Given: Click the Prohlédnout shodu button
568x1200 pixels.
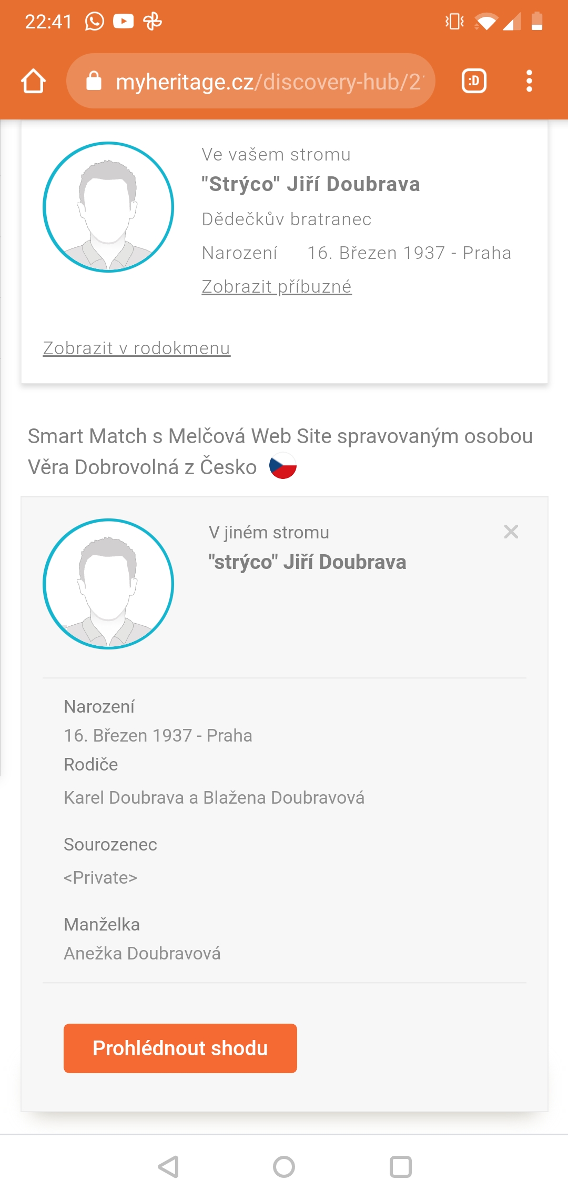Looking at the screenshot, I should [180, 1048].
